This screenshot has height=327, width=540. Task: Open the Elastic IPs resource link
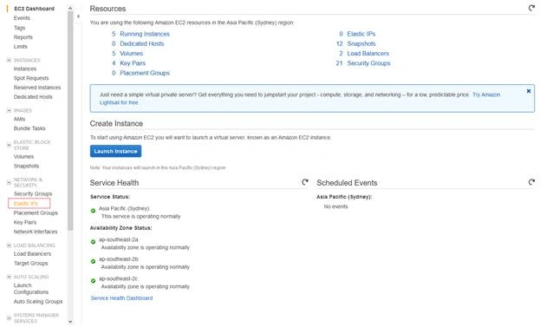[x=361, y=34]
